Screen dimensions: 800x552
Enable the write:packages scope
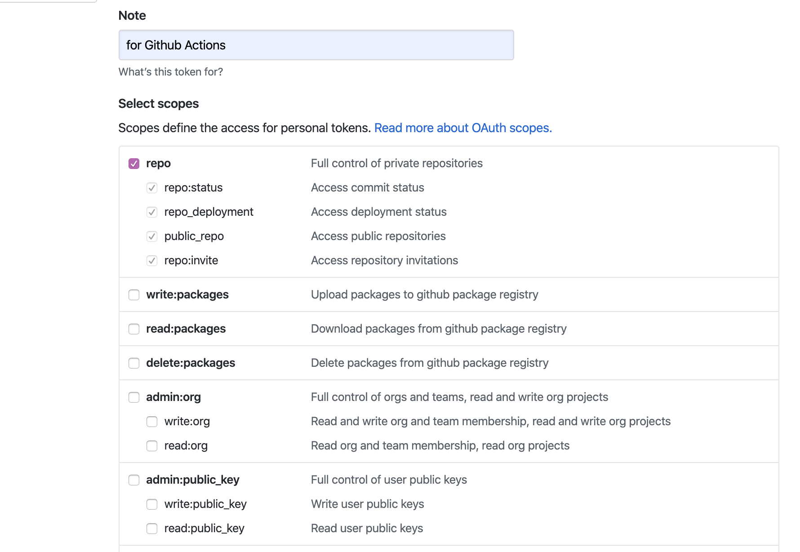(x=134, y=295)
